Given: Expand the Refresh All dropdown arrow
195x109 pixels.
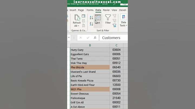Looking at the screenshot, I should click(x=78, y=26).
